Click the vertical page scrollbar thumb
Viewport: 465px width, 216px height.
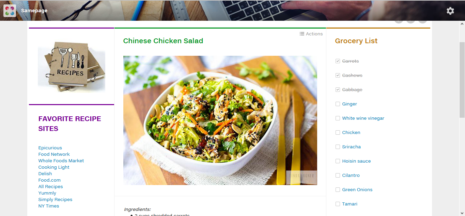(x=462, y=80)
